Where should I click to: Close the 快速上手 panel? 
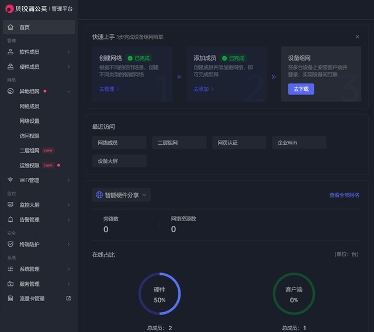click(357, 37)
